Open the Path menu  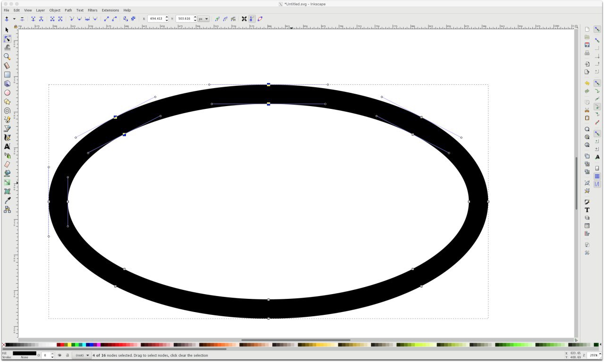tap(68, 10)
